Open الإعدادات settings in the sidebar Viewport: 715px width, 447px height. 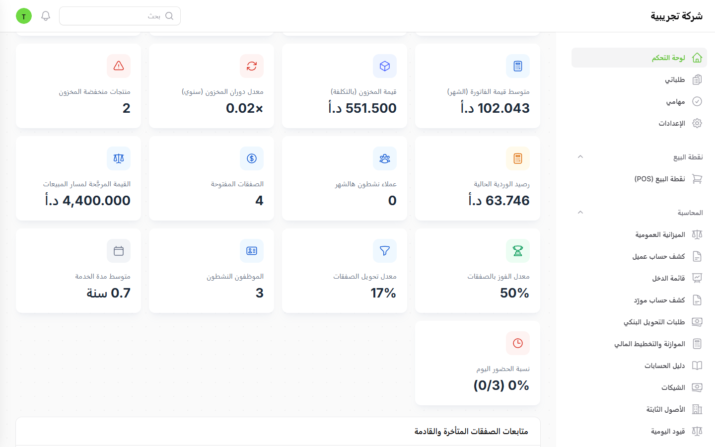(639, 123)
